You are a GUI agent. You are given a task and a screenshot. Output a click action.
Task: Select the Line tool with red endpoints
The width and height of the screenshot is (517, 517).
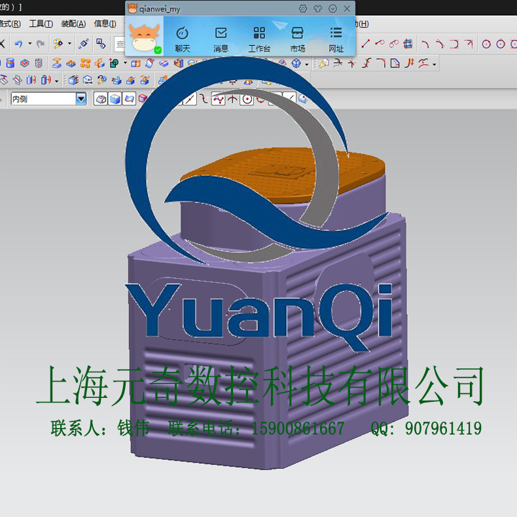(x=365, y=44)
